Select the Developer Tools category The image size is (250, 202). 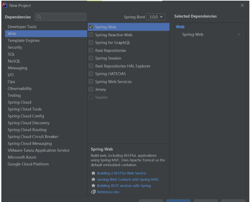point(22,27)
